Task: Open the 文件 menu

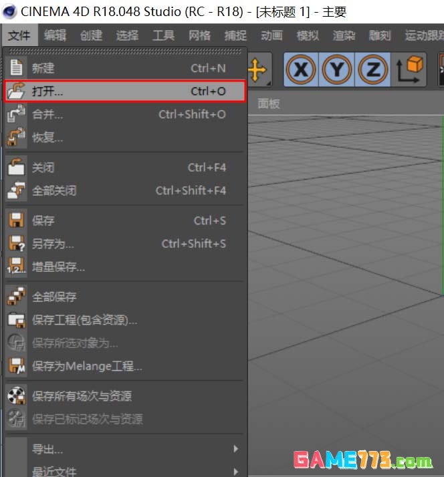Action: pyautogui.click(x=19, y=35)
